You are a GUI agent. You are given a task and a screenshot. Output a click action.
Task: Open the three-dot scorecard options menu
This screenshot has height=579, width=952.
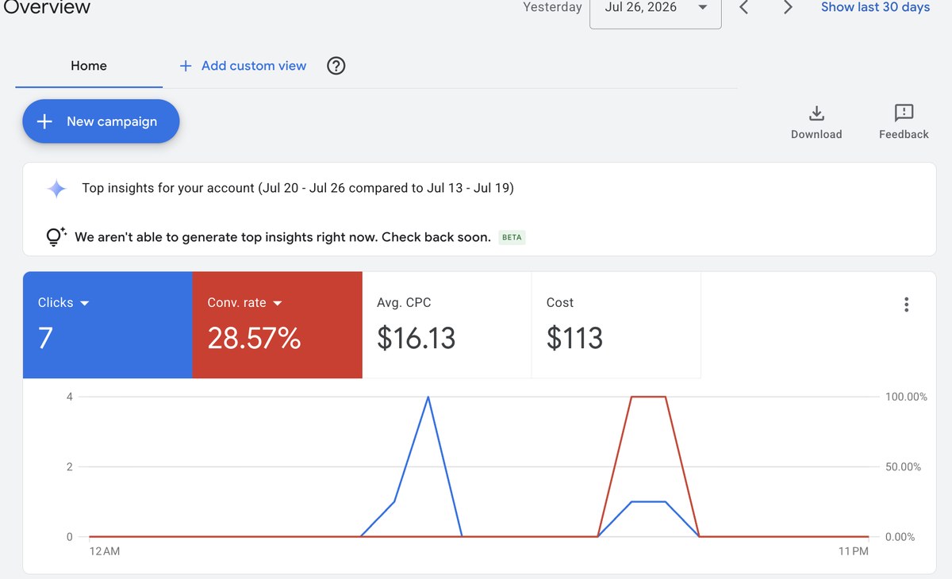(906, 305)
